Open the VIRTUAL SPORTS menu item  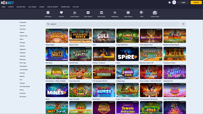52,7
